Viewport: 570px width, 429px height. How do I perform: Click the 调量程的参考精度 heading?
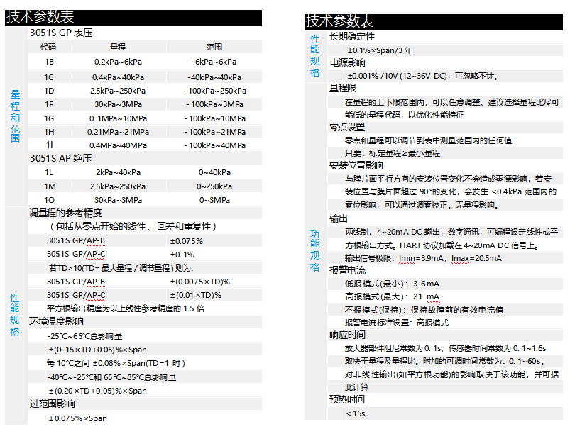click(x=65, y=213)
